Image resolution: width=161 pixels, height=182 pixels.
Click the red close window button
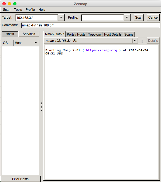(x=4, y=4)
